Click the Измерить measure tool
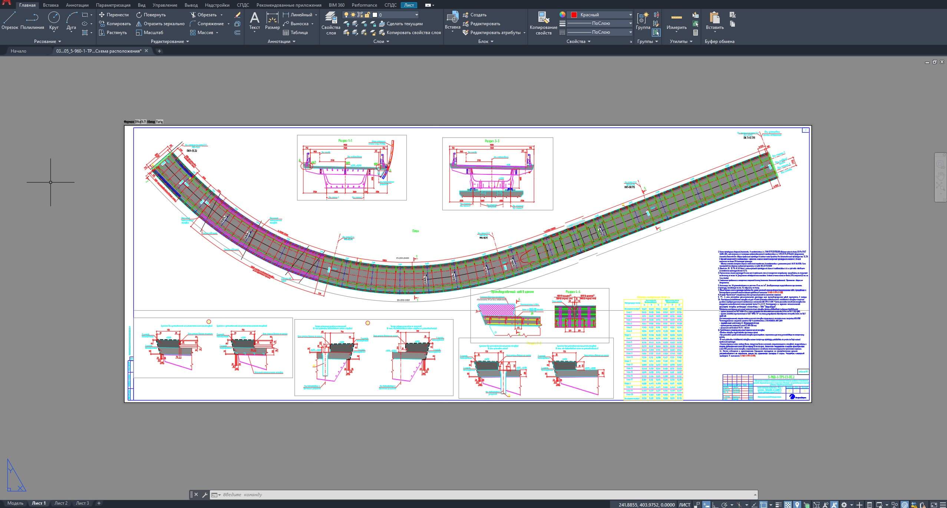 point(676,21)
